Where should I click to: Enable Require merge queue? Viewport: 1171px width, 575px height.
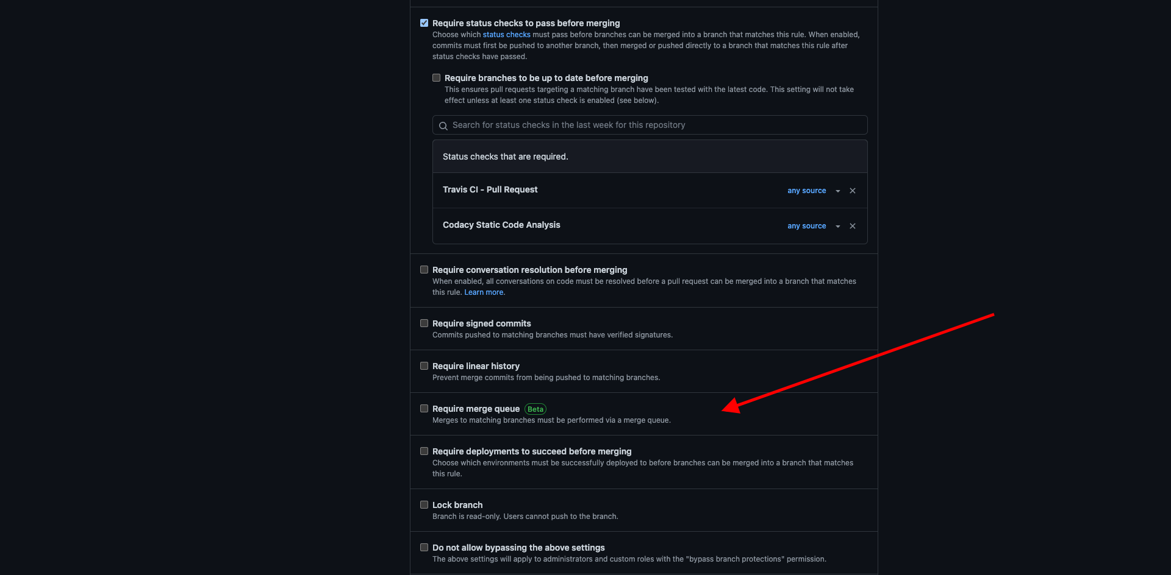(424, 408)
